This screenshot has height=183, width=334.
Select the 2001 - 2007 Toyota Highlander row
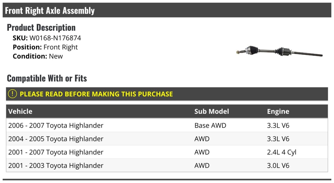click(x=56, y=152)
